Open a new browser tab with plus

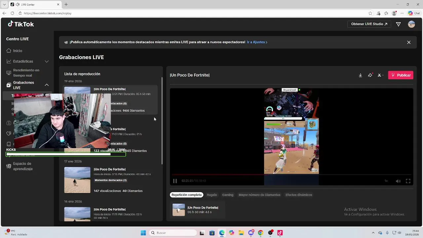click(66, 4)
